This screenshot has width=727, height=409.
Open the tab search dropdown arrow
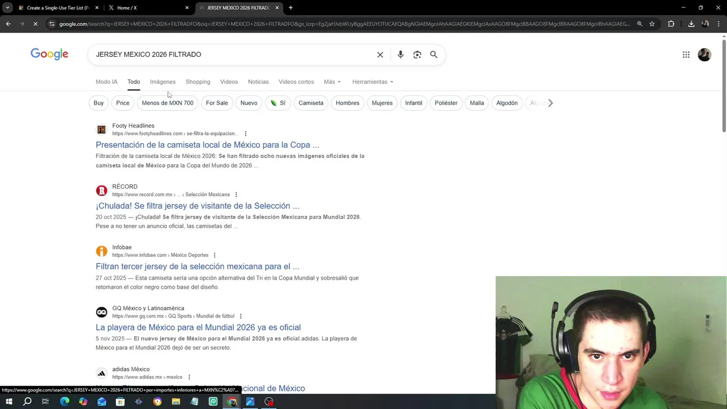pyautogui.click(x=7, y=8)
